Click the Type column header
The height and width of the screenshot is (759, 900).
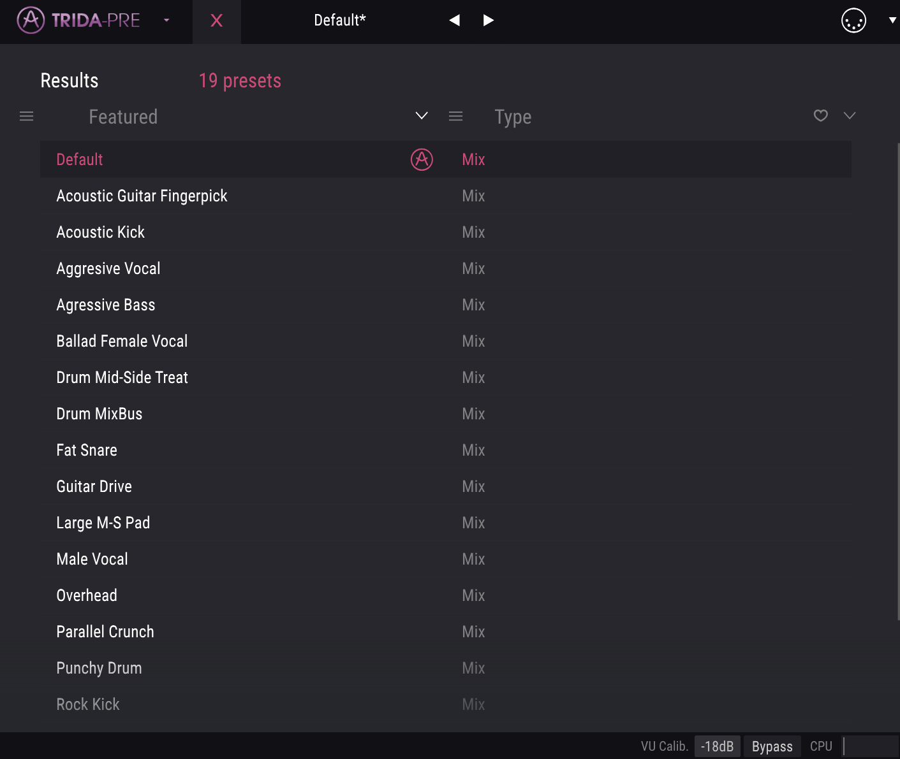click(513, 117)
